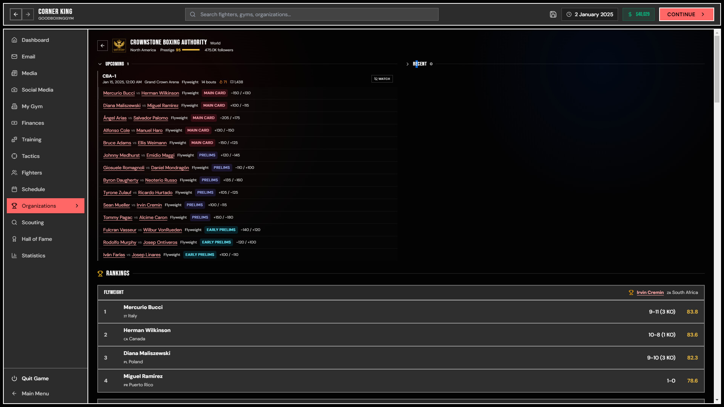
Task: Open the Fighters screen
Action: 32,173
